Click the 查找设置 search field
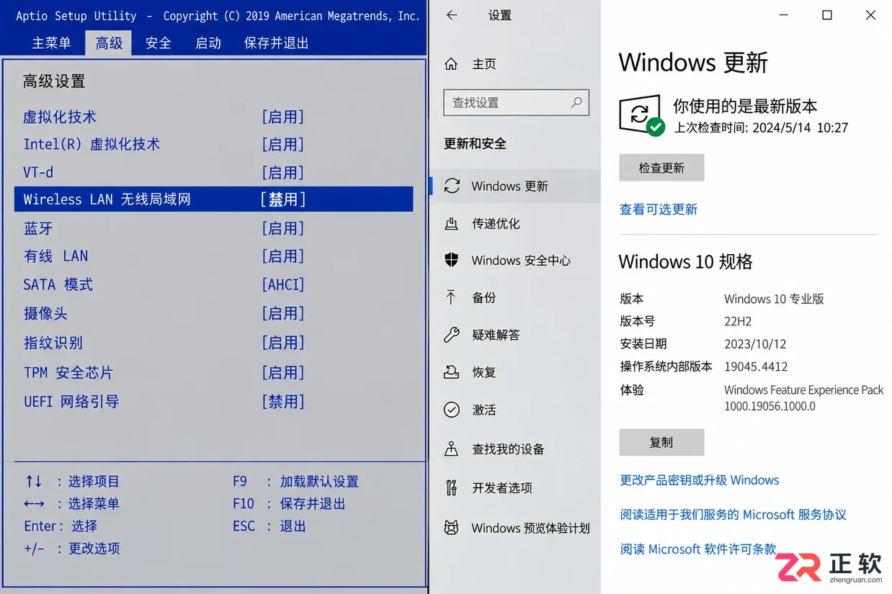This screenshot has width=892, height=594. click(516, 102)
